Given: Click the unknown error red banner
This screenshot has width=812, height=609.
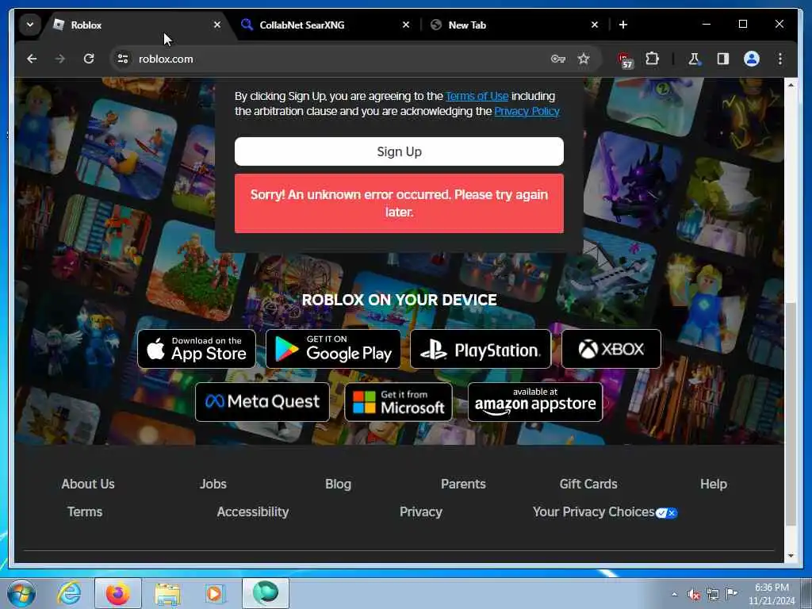Looking at the screenshot, I should [x=399, y=204].
